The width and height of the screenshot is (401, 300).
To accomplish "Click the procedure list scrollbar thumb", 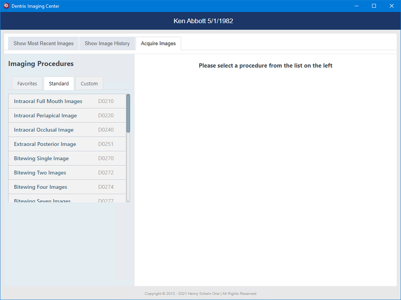I will click(128, 113).
